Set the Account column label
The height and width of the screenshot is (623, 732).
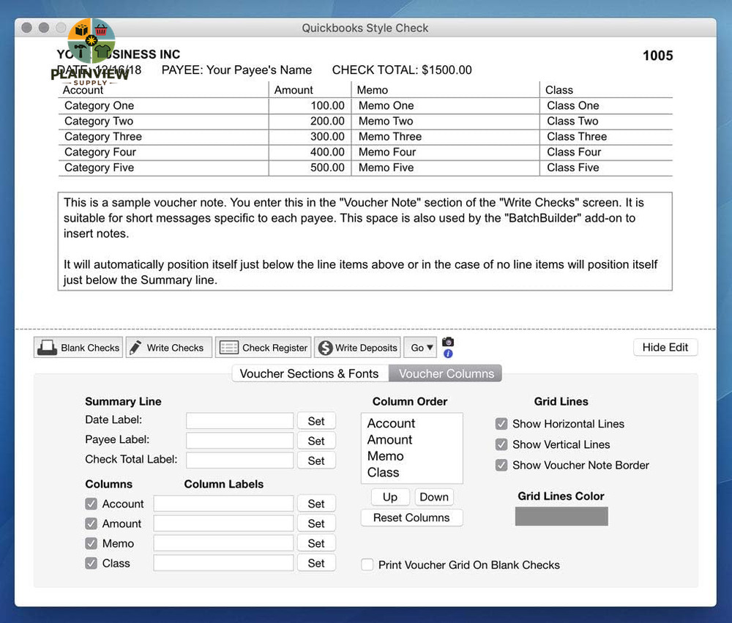click(x=316, y=504)
